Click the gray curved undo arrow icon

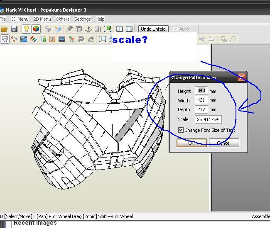81,39
